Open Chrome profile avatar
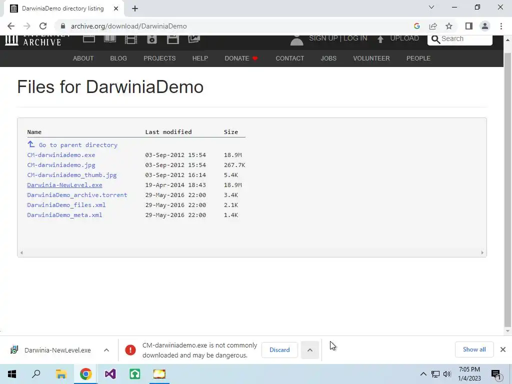This screenshot has height=384, width=512. tap(485, 26)
